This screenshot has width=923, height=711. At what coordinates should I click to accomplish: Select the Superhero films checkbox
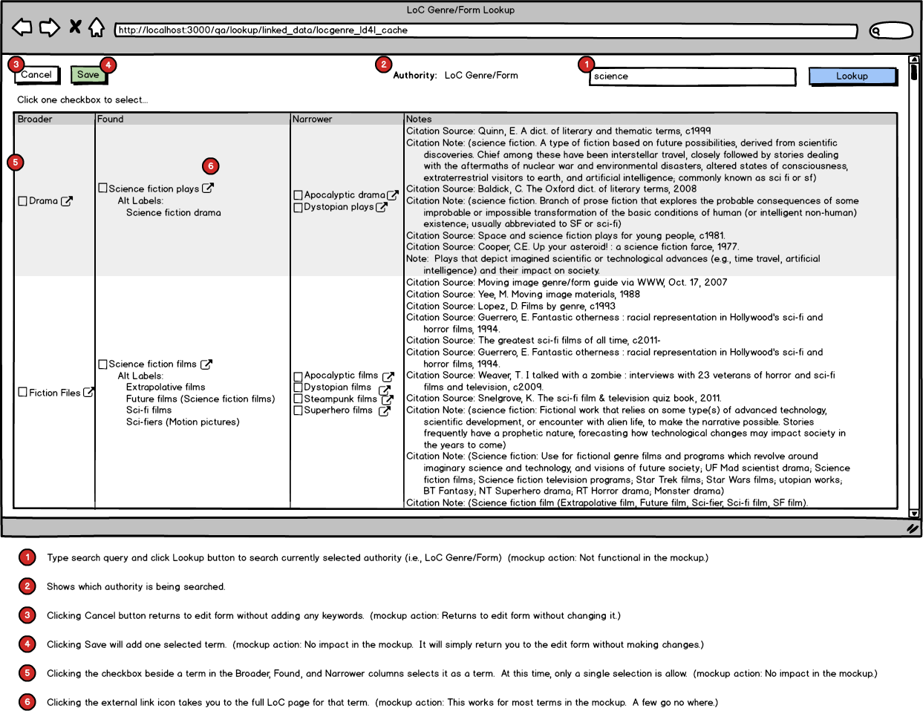[x=298, y=410]
